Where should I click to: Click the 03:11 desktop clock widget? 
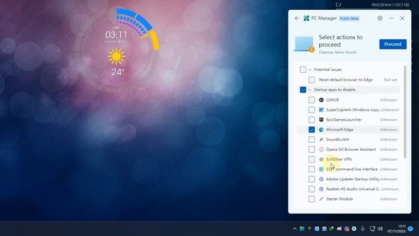pos(117,35)
